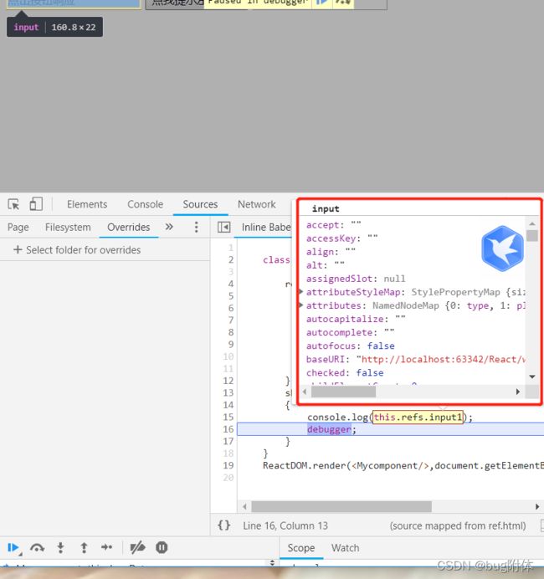
Task: Open the Watch pane tab
Action: pyautogui.click(x=345, y=548)
